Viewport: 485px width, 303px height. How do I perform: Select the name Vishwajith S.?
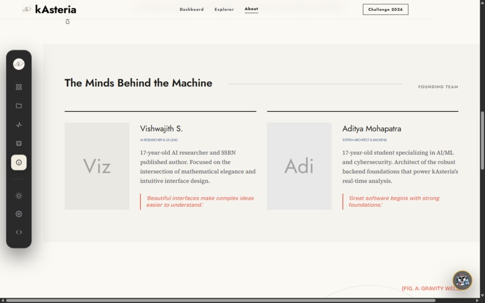(x=161, y=129)
